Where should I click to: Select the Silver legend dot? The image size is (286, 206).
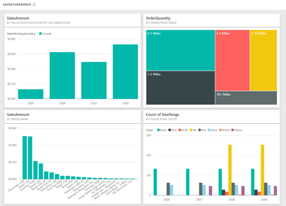(x=209, y=130)
